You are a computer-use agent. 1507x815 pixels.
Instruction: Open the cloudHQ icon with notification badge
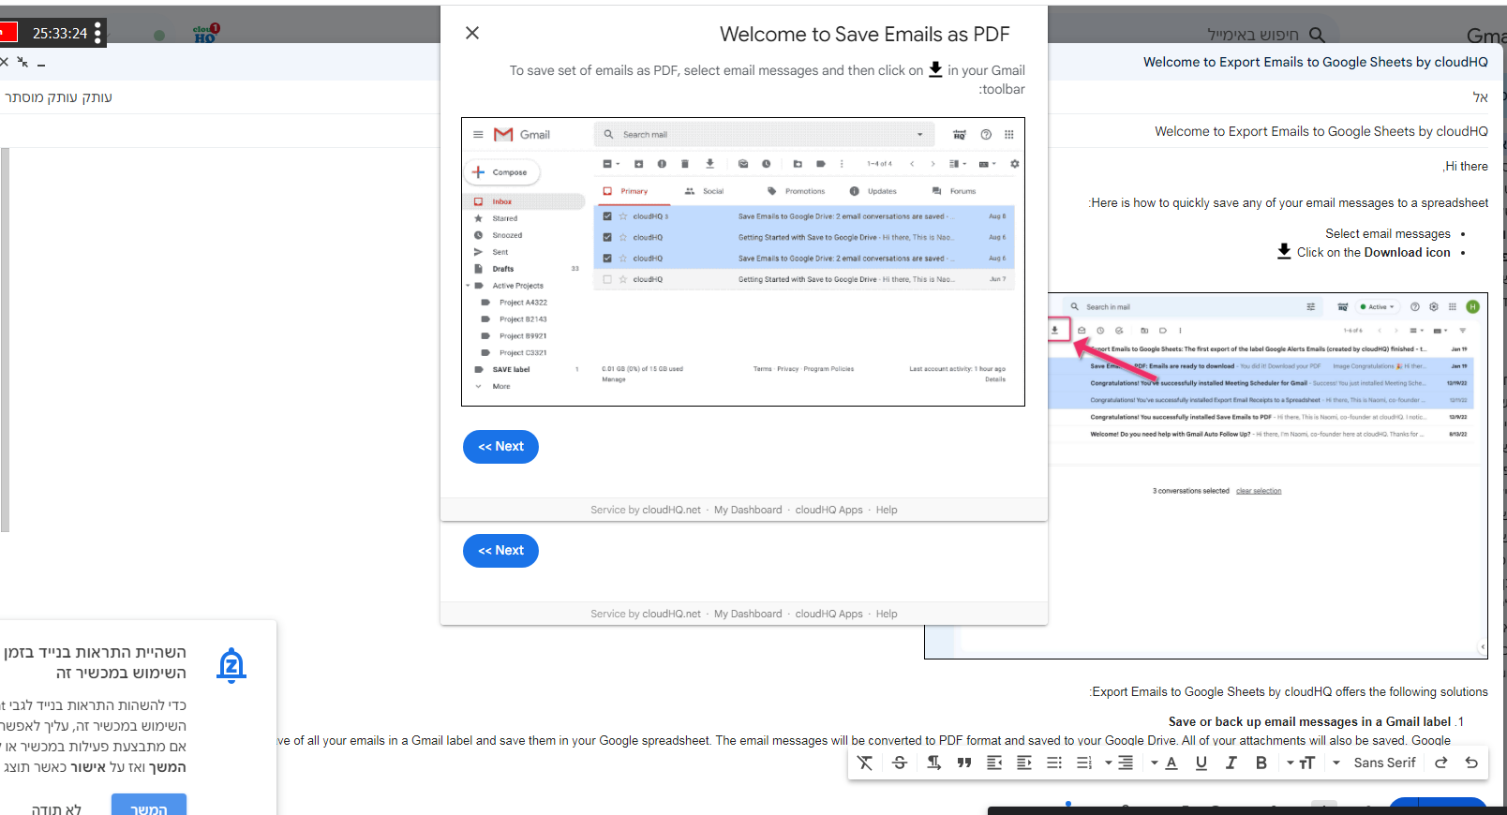click(206, 34)
